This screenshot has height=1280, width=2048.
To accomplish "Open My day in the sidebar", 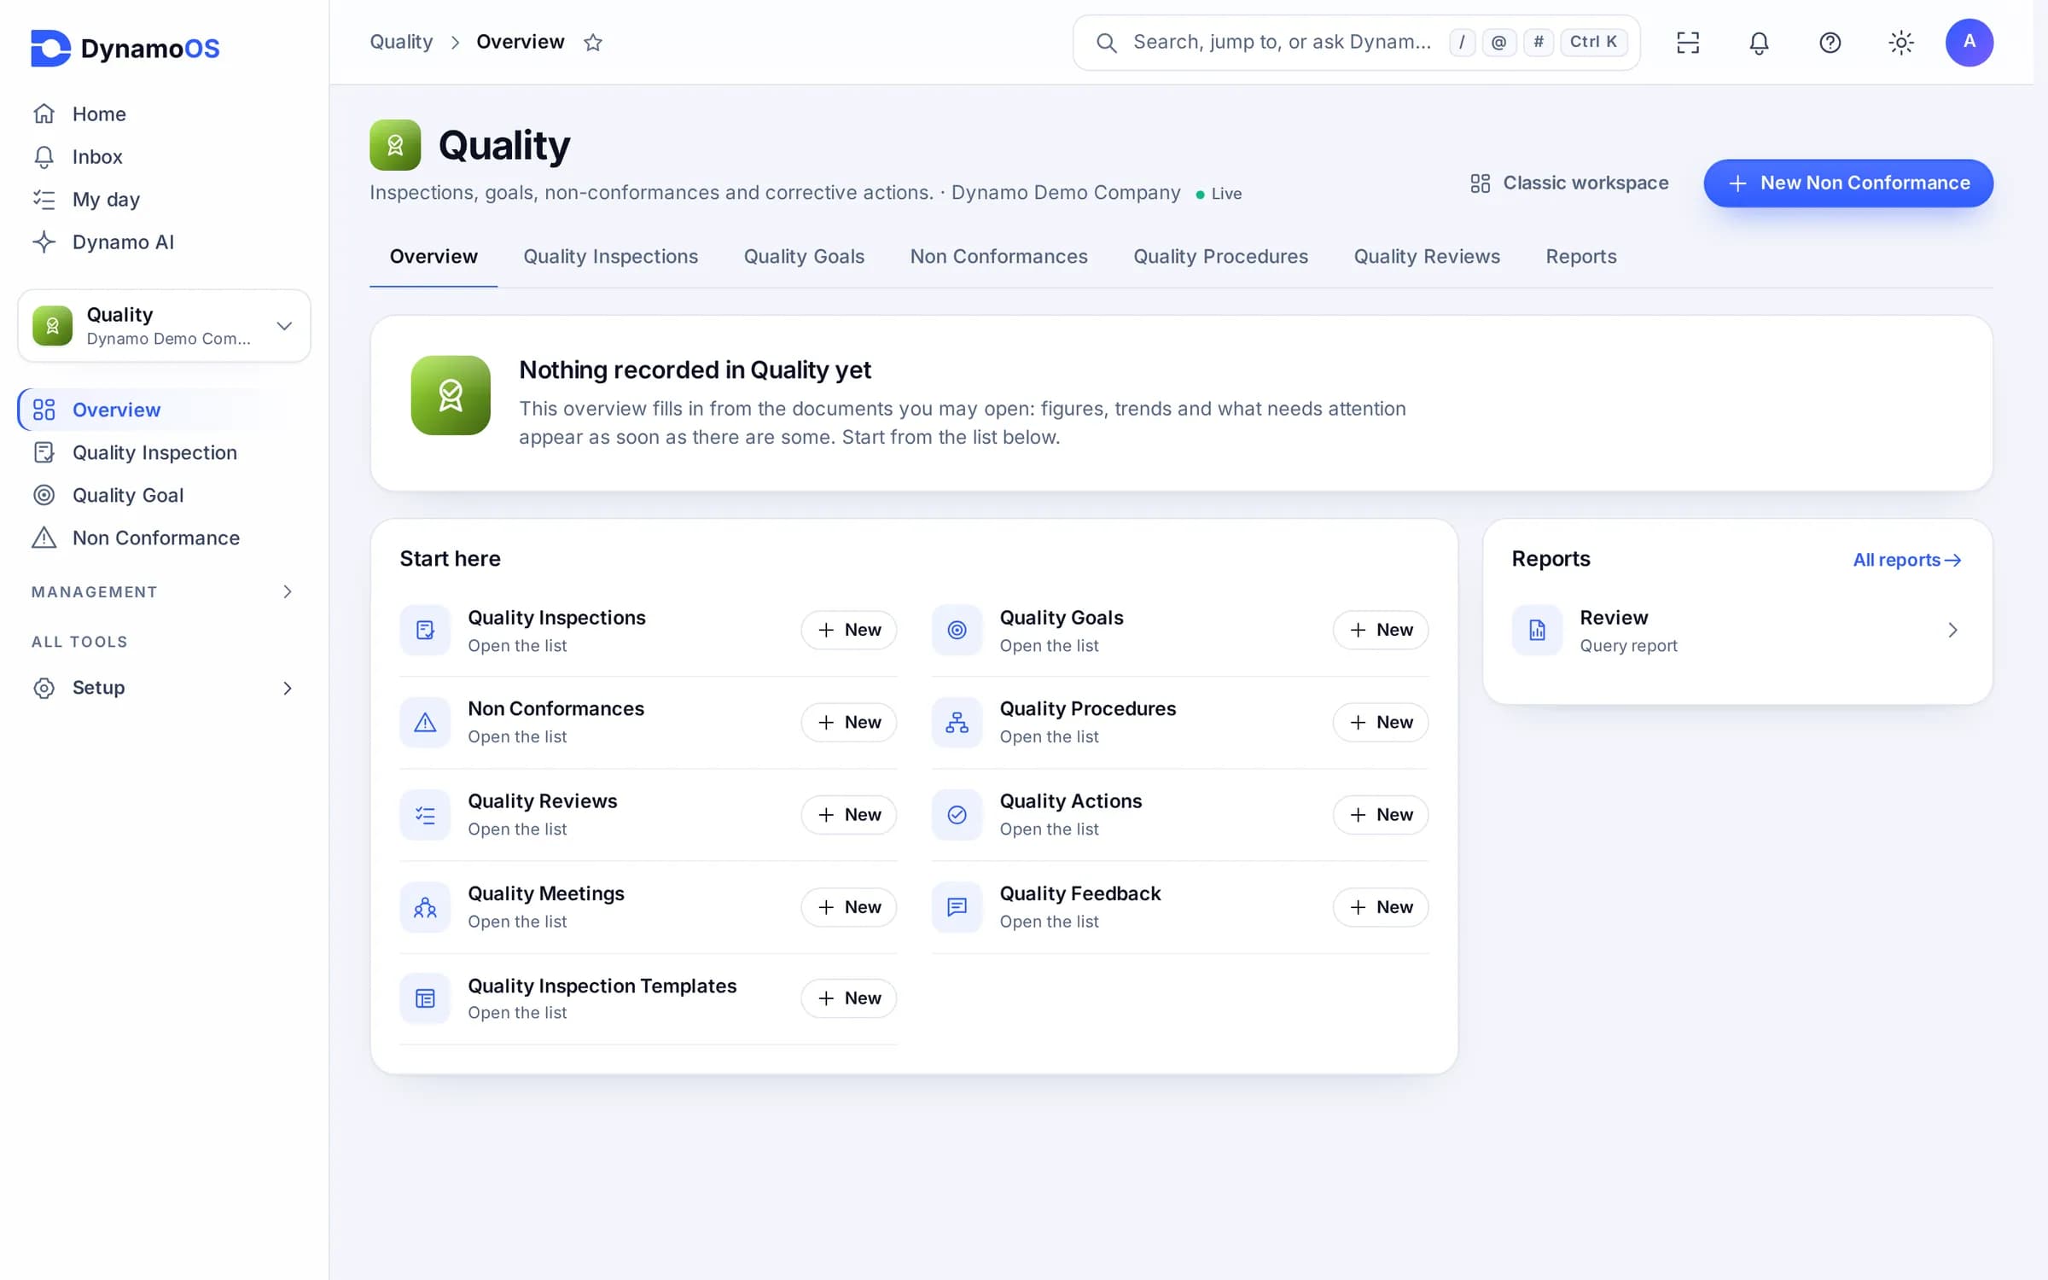I will tap(164, 199).
